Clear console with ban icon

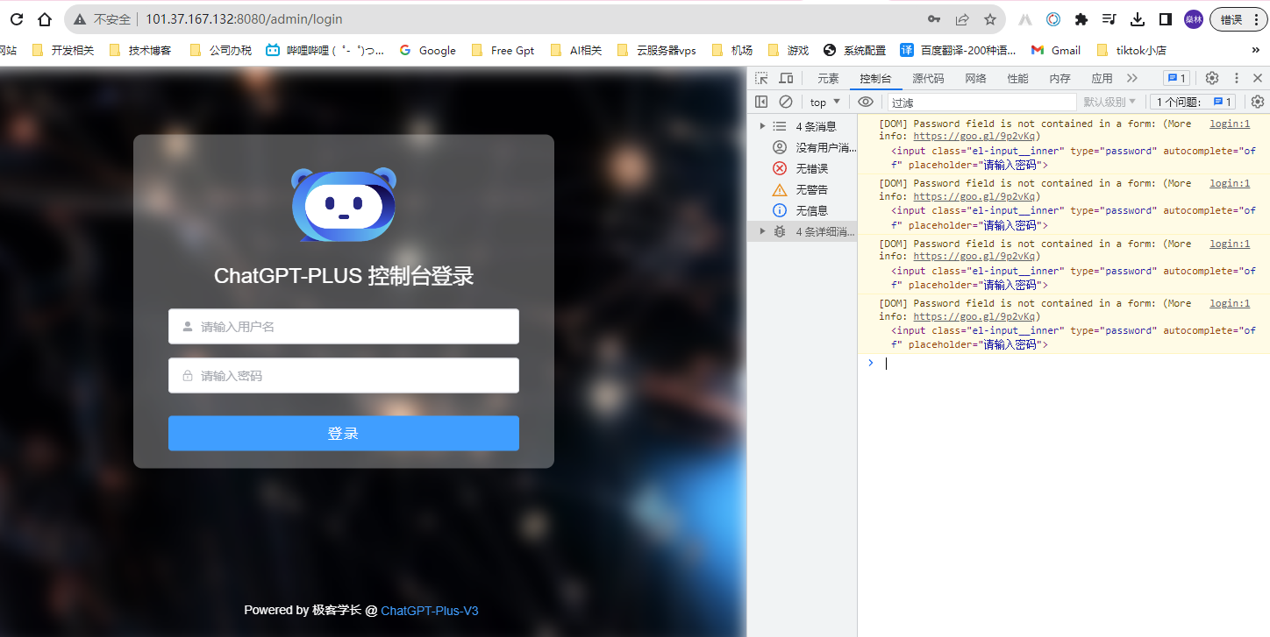click(x=786, y=102)
